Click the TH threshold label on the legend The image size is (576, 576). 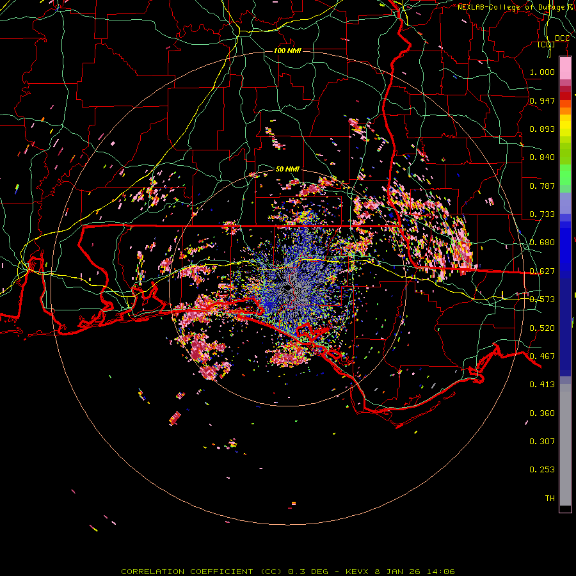tap(550, 499)
